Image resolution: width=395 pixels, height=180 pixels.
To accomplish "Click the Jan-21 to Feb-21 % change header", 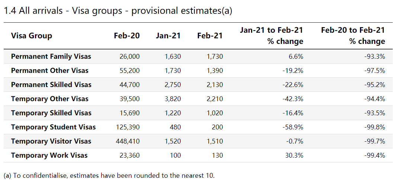I will [272, 36].
